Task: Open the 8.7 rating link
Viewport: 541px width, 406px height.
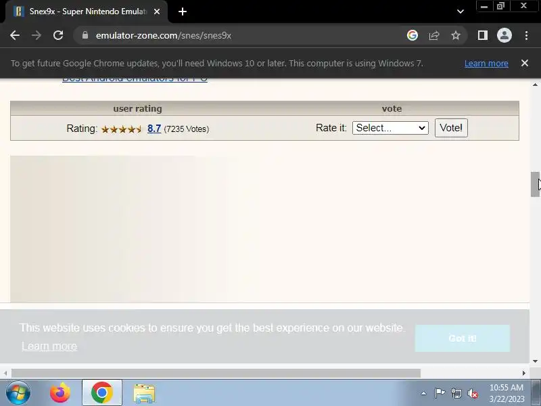Action: pyautogui.click(x=154, y=129)
